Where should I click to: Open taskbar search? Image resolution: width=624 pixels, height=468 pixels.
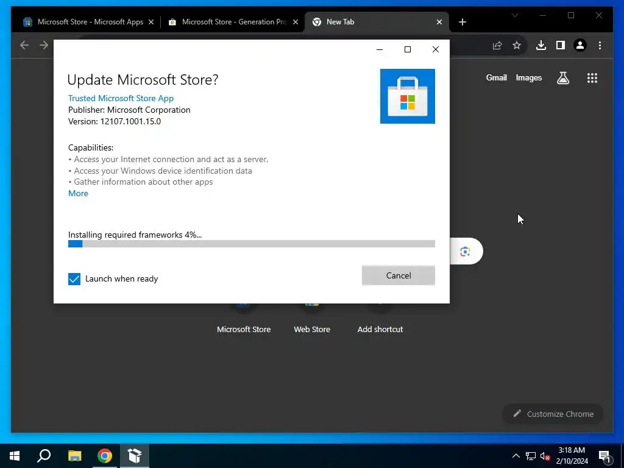click(44, 456)
